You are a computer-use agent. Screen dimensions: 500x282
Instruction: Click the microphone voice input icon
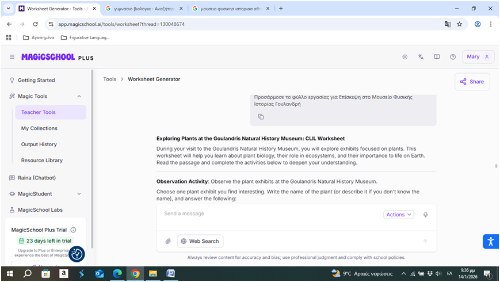tap(426, 215)
